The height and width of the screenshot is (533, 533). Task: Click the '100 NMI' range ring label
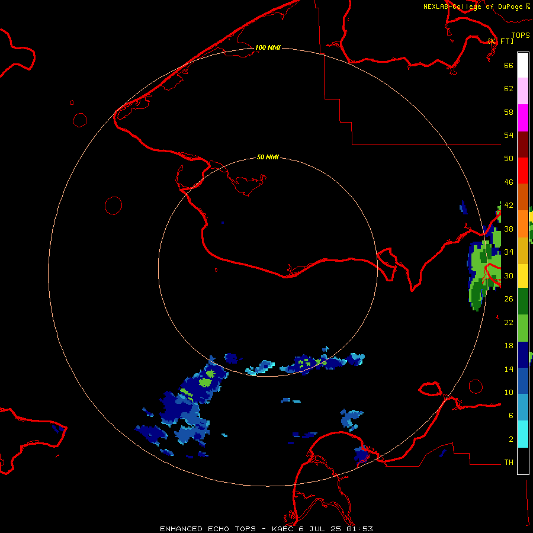tap(268, 47)
